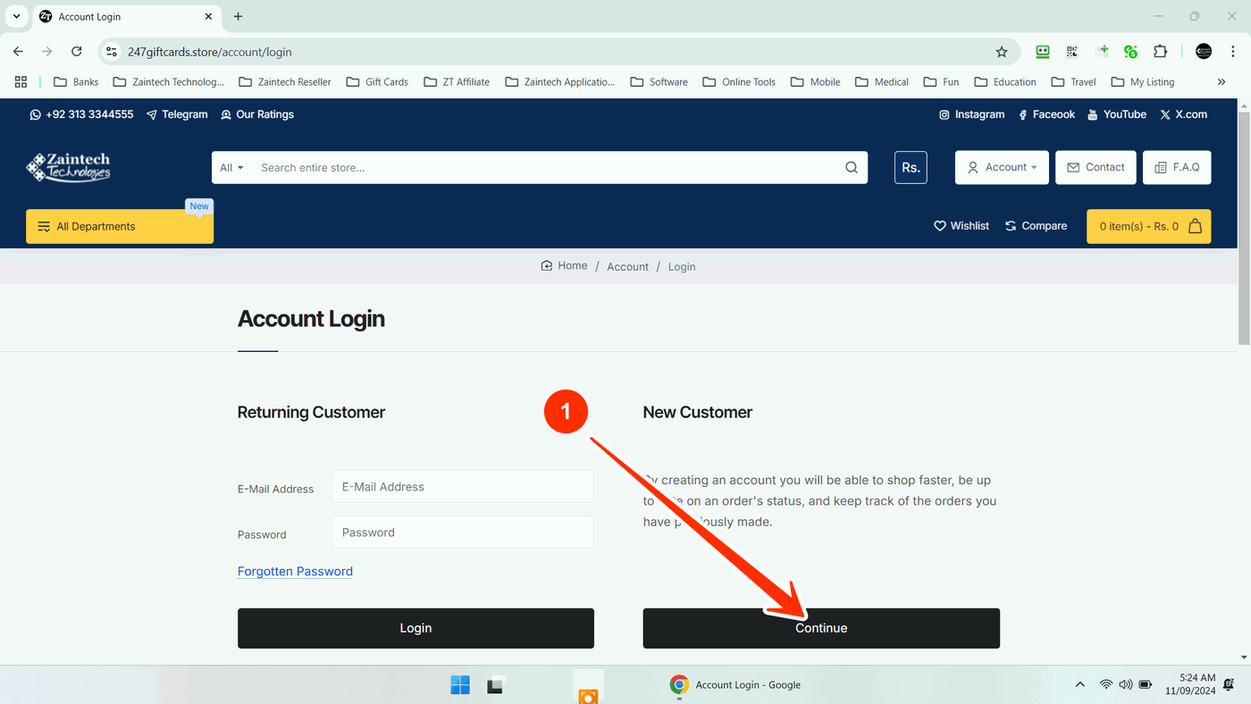Open the Chrome profile avatar
Screen dimensions: 1251x704
tap(1204, 52)
